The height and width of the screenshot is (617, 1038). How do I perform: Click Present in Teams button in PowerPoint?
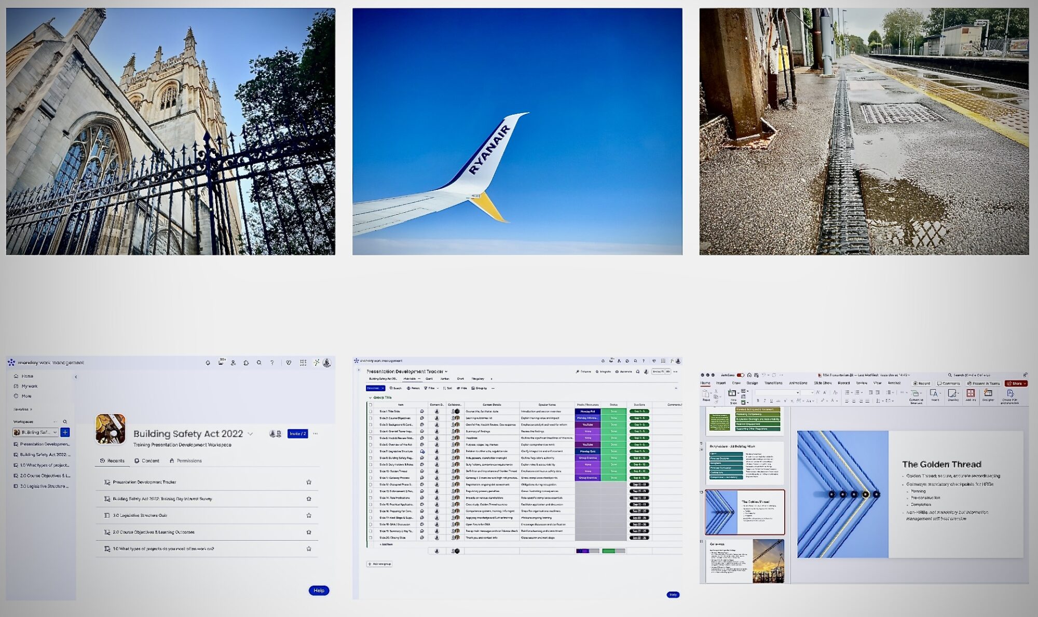[984, 383]
